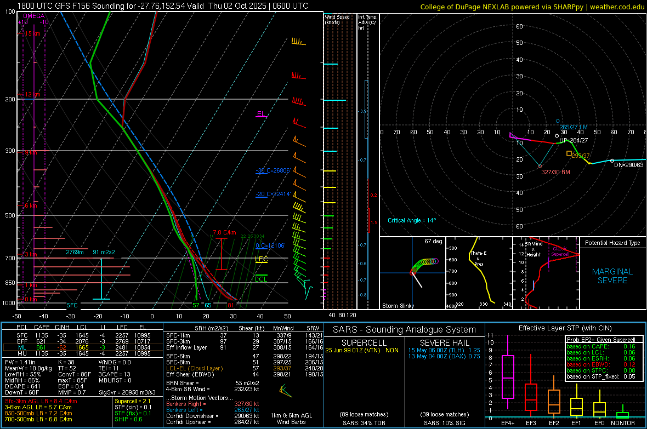
Task: Click the PW = 1.41in value
Action: click(x=20, y=362)
